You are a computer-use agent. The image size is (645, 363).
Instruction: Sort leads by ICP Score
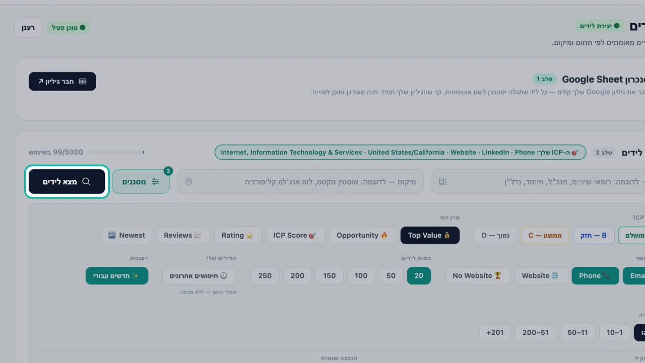click(x=295, y=235)
